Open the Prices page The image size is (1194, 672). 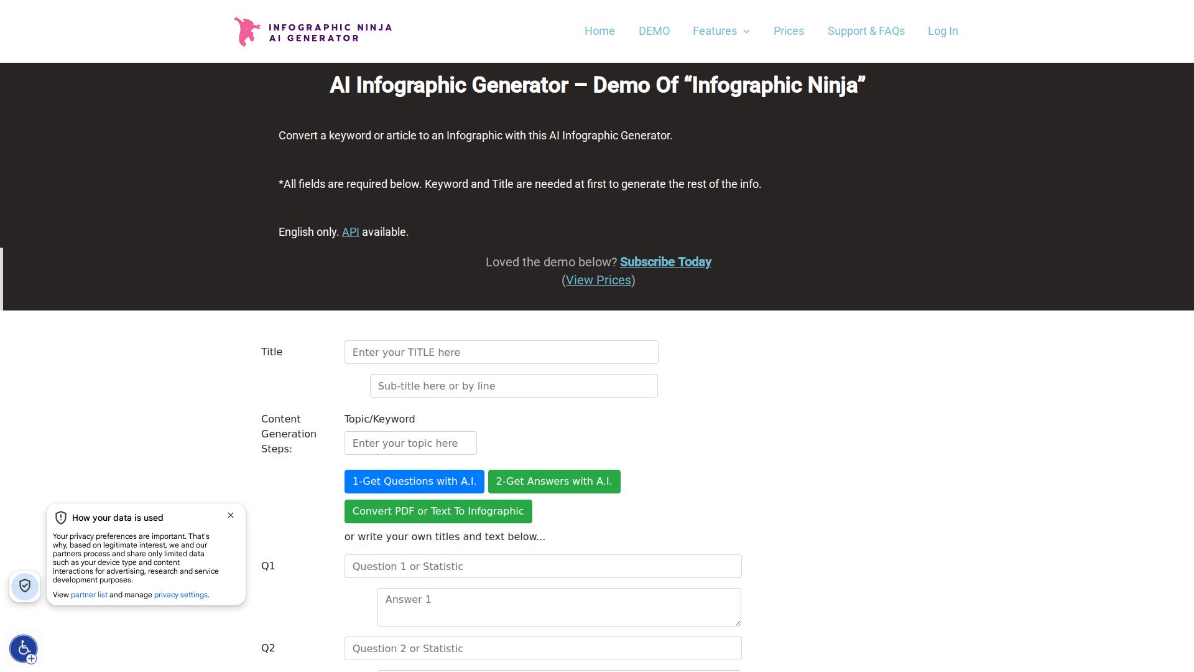point(789,31)
